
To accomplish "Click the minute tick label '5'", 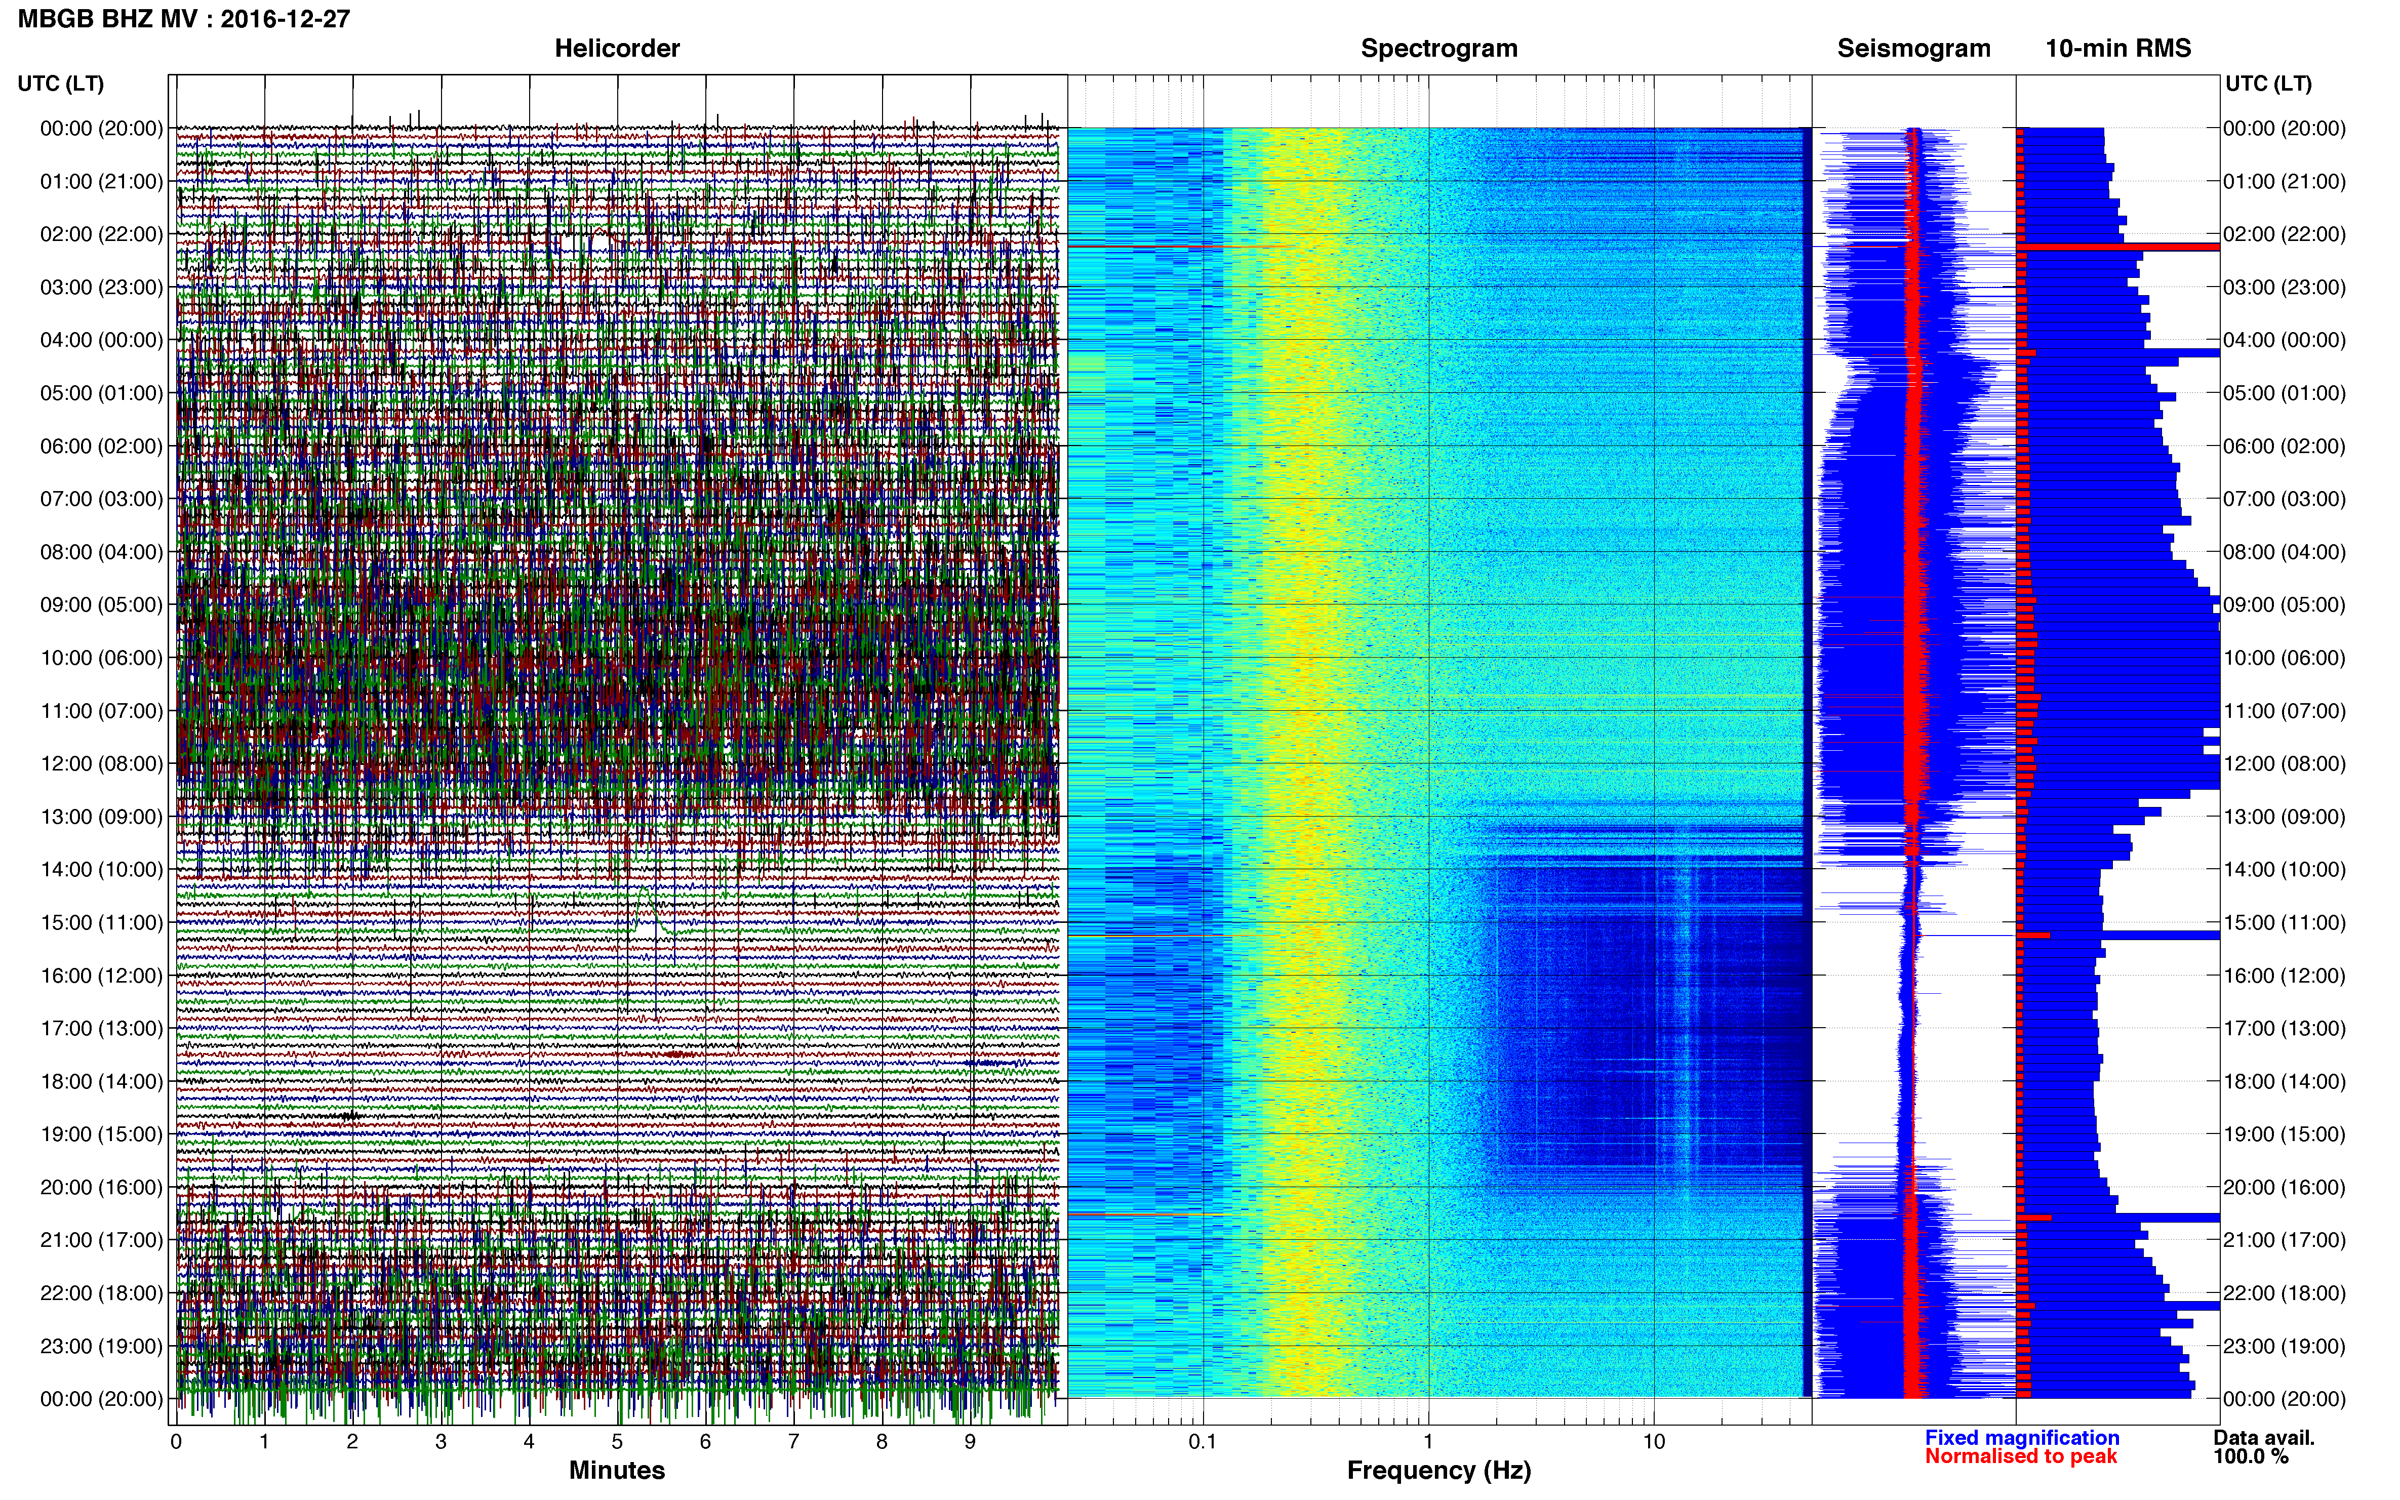I will (x=617, y=1441).
